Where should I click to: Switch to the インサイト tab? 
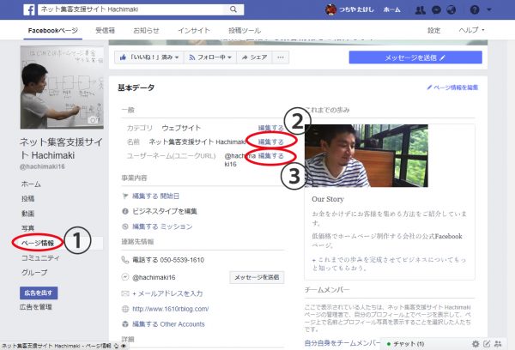pos(194,31)
